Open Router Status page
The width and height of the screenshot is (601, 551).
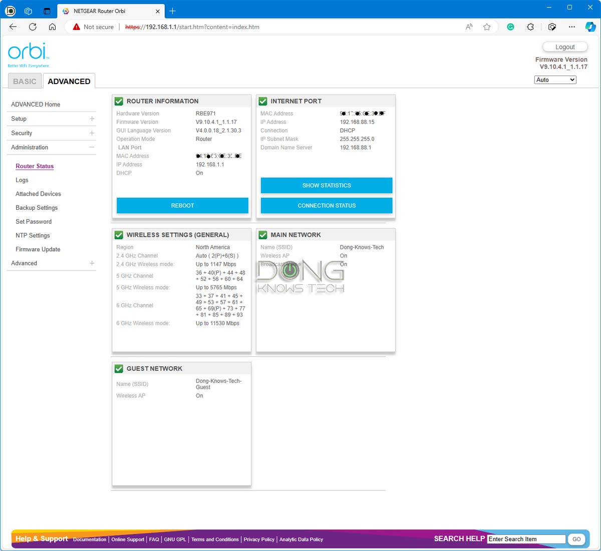tap(35, 166)
